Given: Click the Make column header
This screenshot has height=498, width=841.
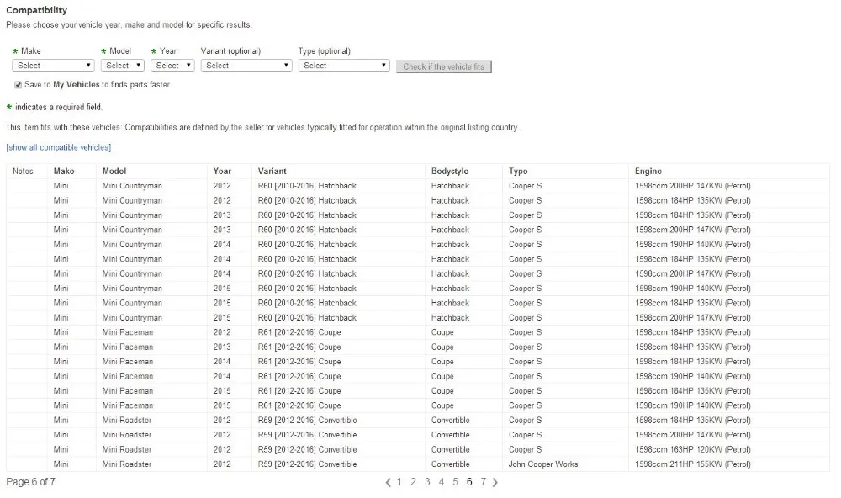Looking at the screenshot, I should pyautogui.click(x=64, y=172).
